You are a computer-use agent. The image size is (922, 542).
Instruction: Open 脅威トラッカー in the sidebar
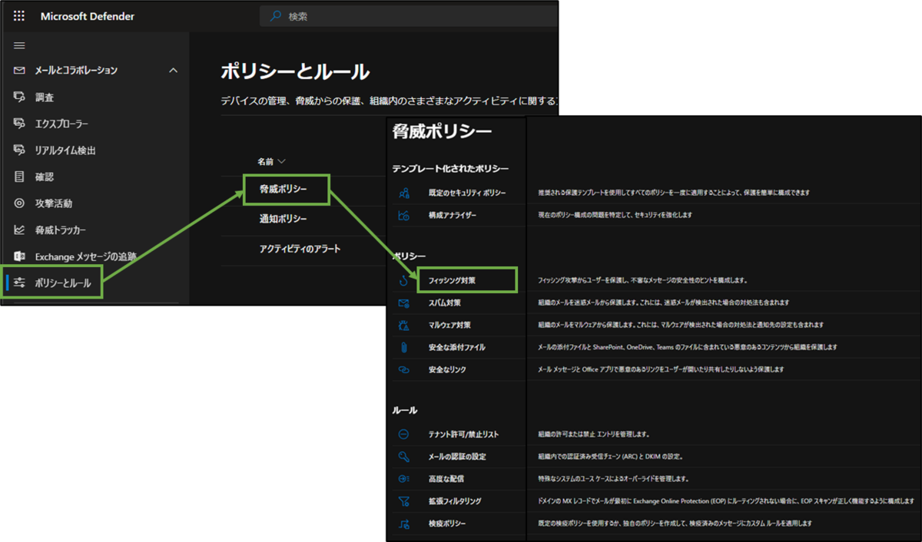pos(61,230)
